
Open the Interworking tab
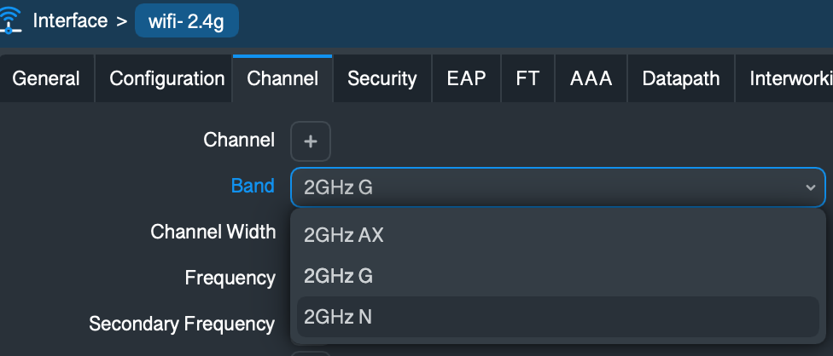790,79
